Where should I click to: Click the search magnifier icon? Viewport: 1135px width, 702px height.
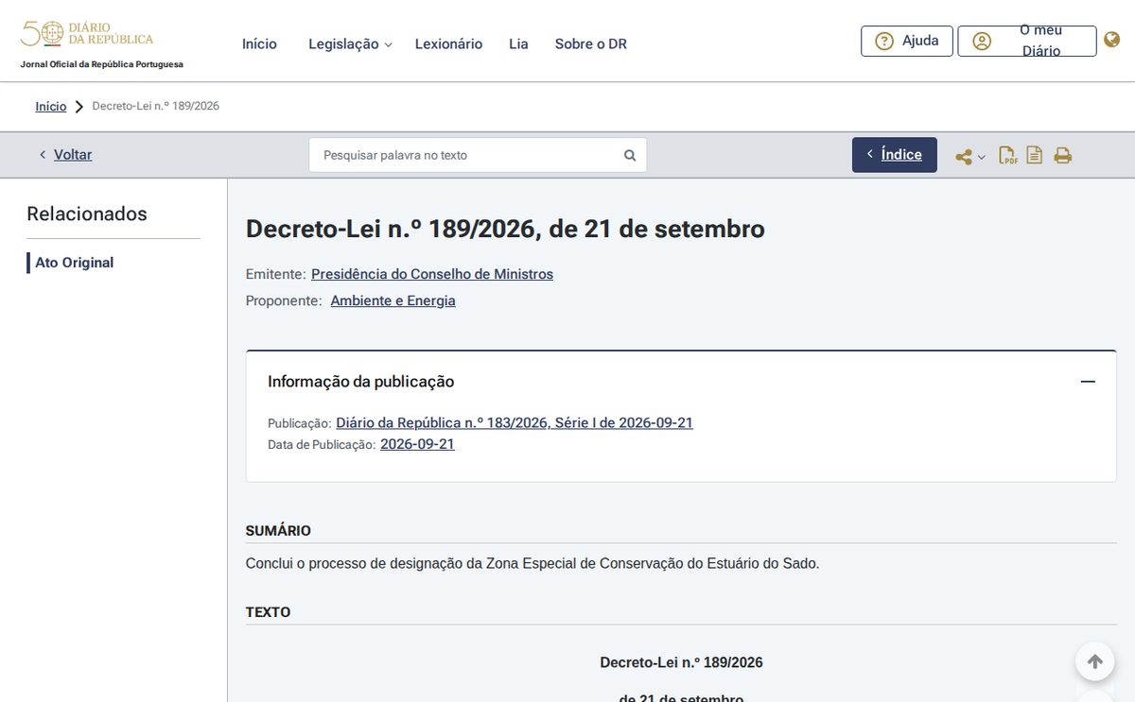(630, 155)
